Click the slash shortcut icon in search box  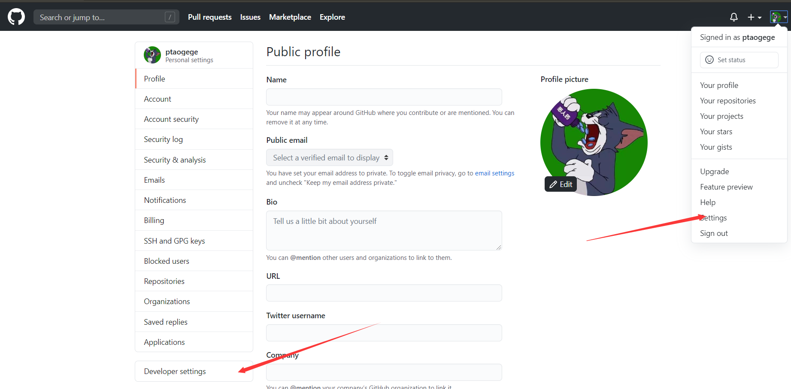[x=170, y=17]
